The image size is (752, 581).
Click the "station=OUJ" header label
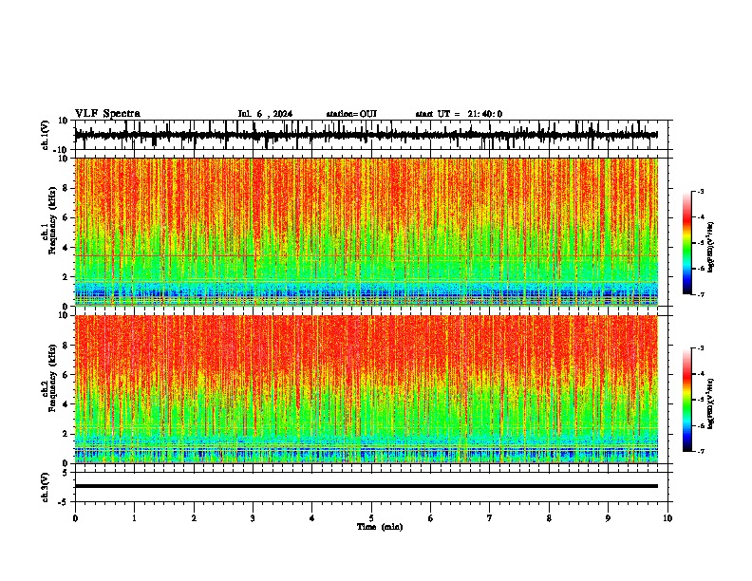click(351, 114)
